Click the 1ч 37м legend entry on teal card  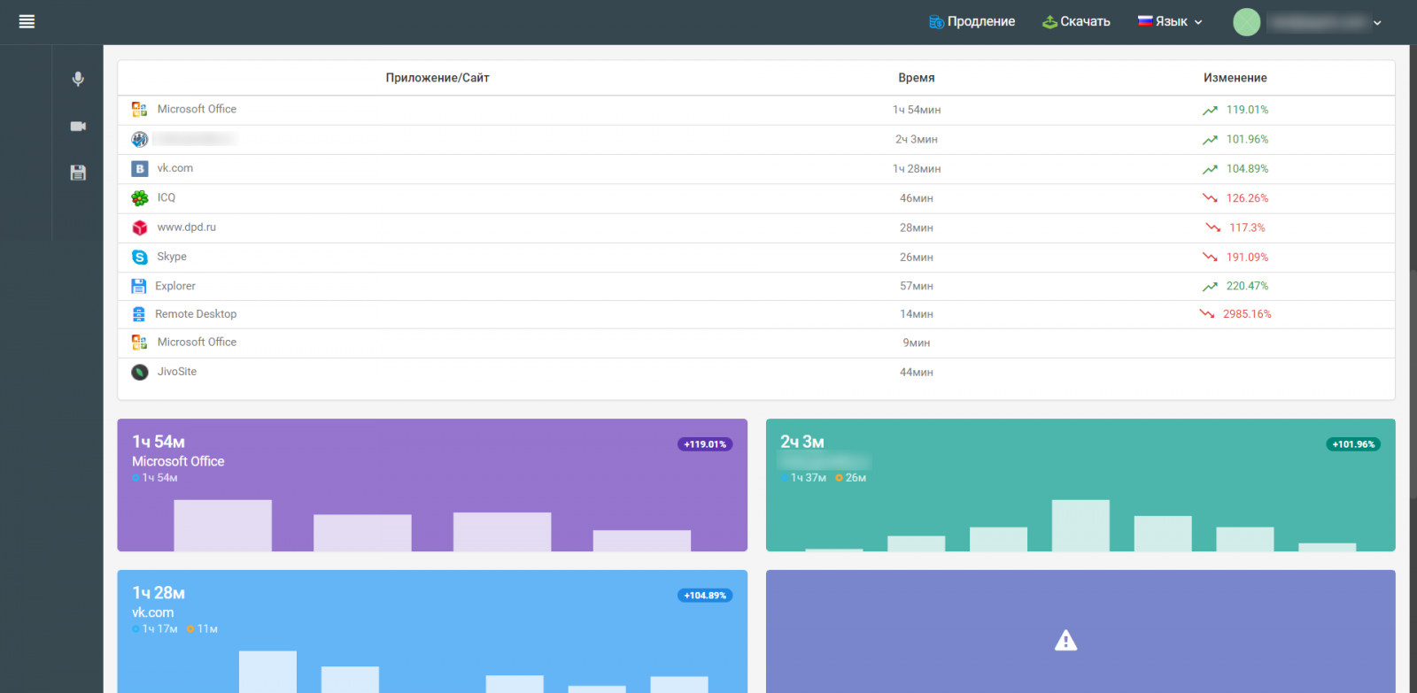point(803,478)
